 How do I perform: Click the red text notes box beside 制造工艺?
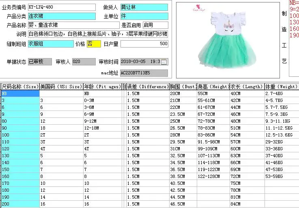pos(294,38)
